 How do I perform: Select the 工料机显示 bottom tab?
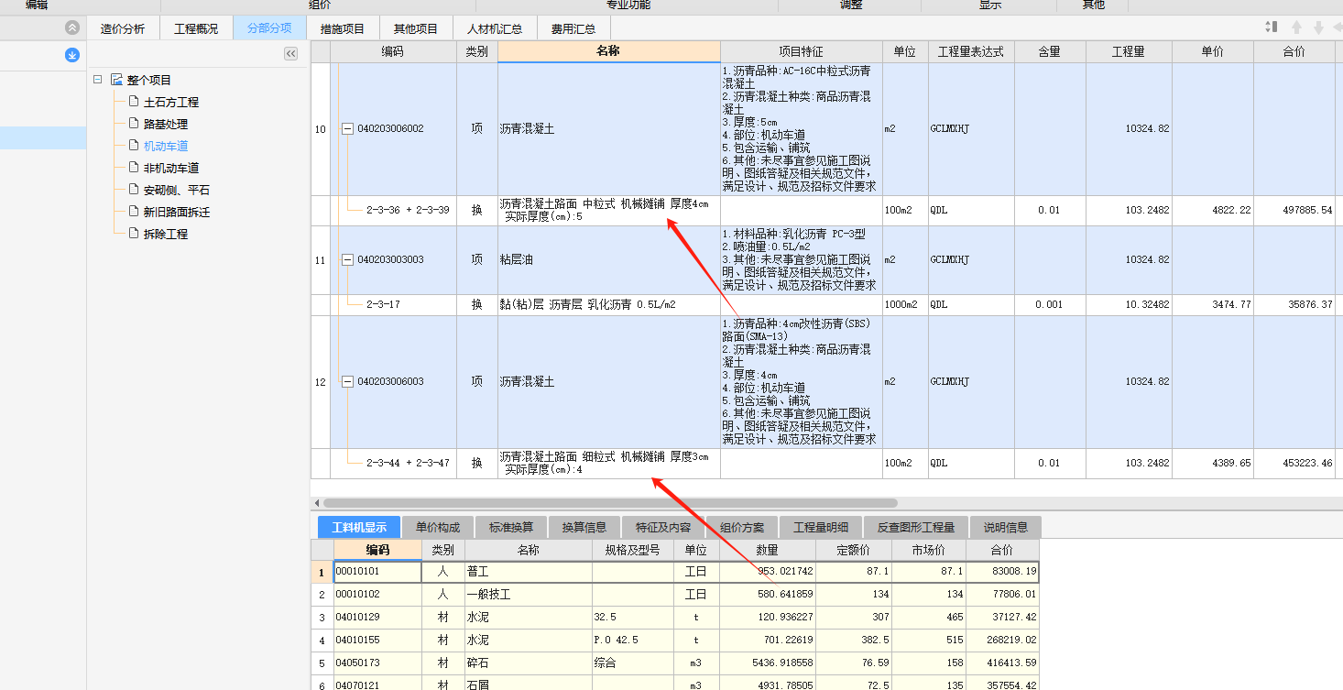(x=359, y=527)
